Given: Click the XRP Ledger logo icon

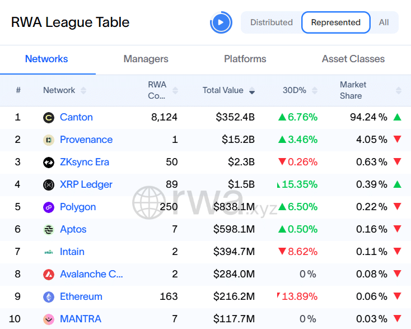Looking at the screenshot, I should [x=49, y=185].
